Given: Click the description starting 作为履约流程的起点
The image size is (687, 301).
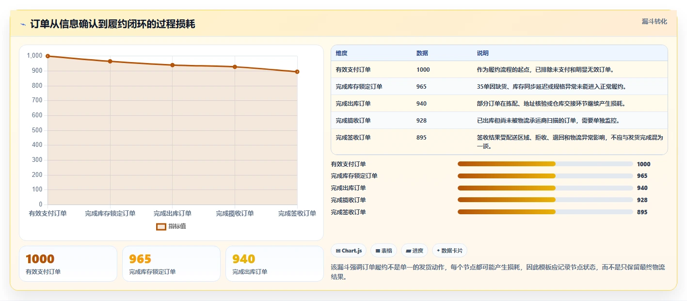Looking at the screenshot, I should coord(545,70).
